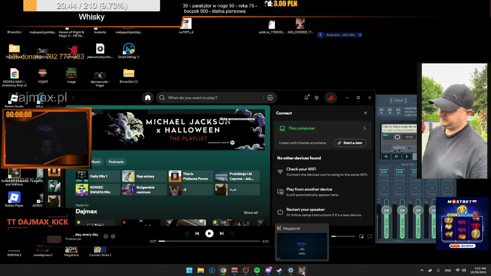Start a Jam with friends
The width and height of the screenshot is (491, 276).
click(350, 143)
